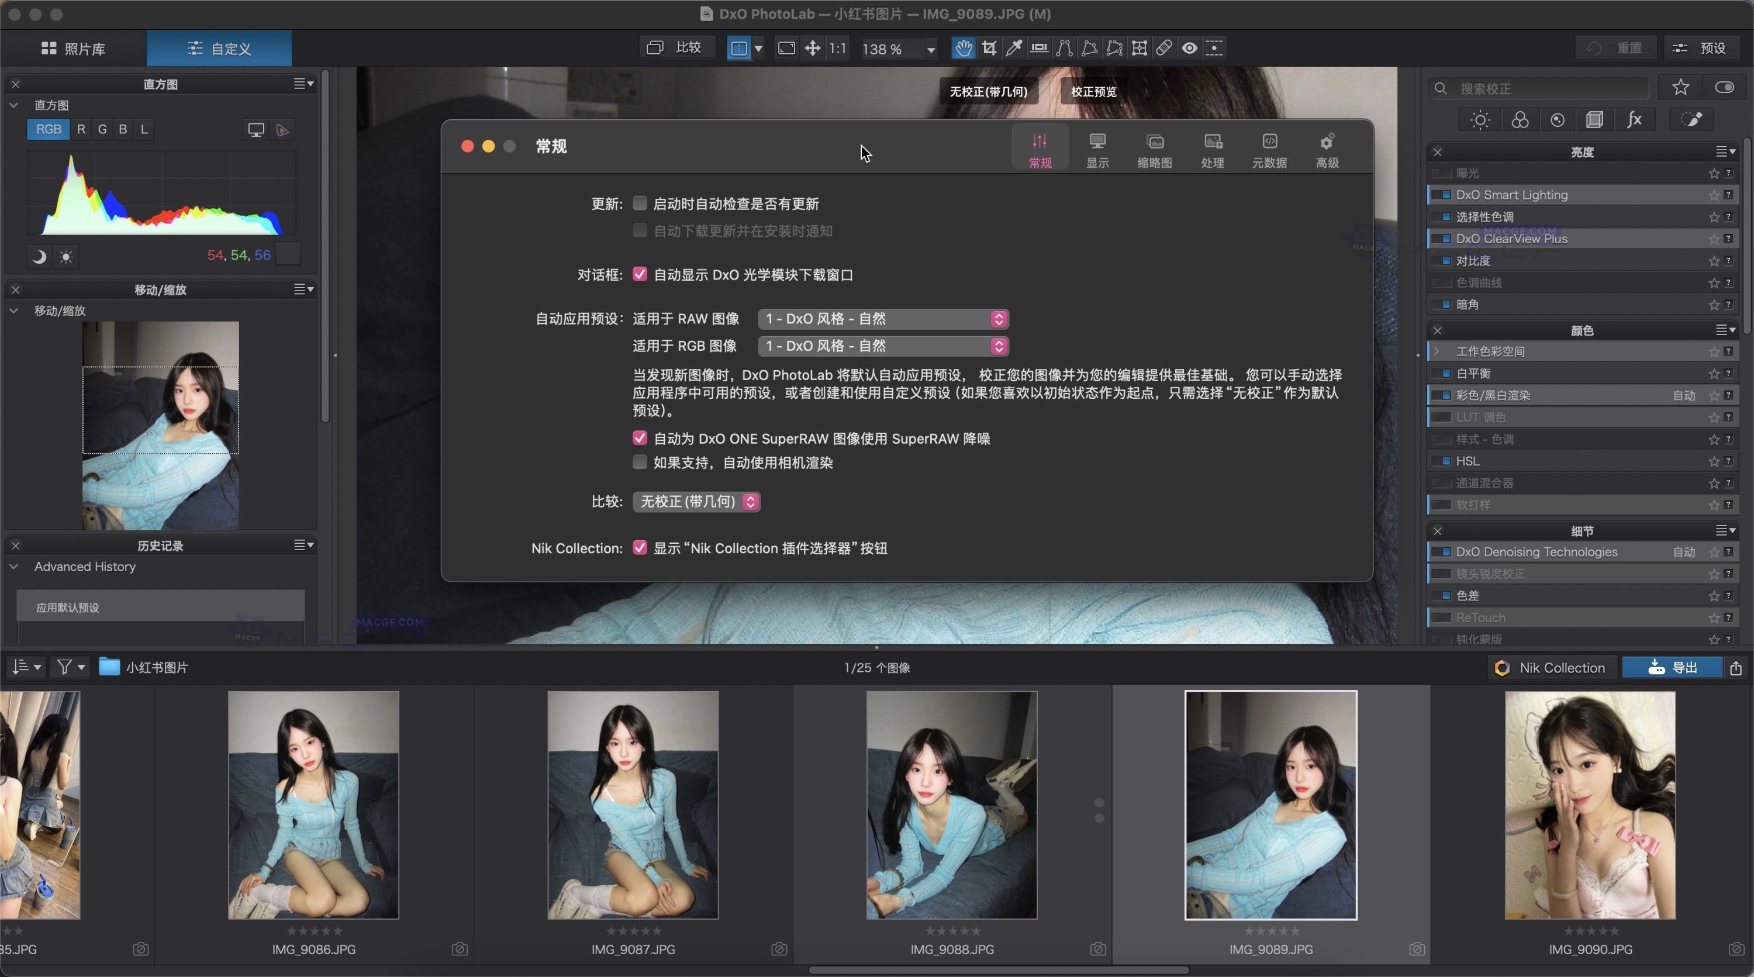This screenshot has width=1754, height=977.
Task: Open the Repair tool (band-aid icon)
Action: pyautogui.click(x=1164, y=49)
